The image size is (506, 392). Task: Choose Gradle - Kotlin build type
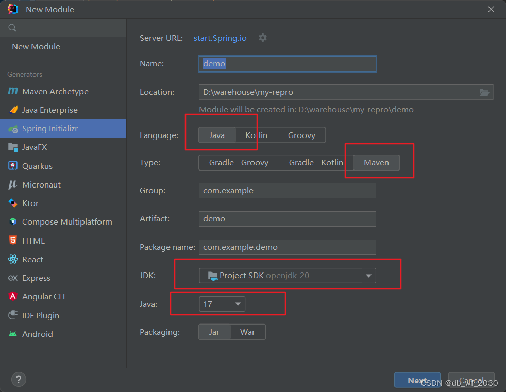coord(316,163)
